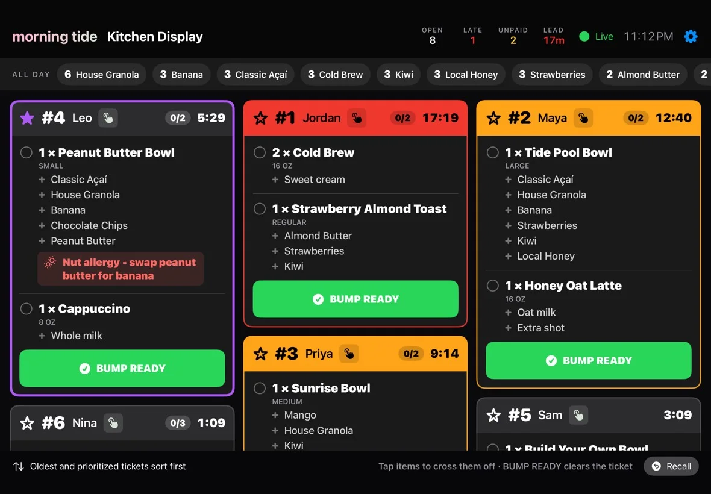Click the Sweet cream modifier
Image resolution: width=711 pixels, height=494 pixels.
click(315, 180)
